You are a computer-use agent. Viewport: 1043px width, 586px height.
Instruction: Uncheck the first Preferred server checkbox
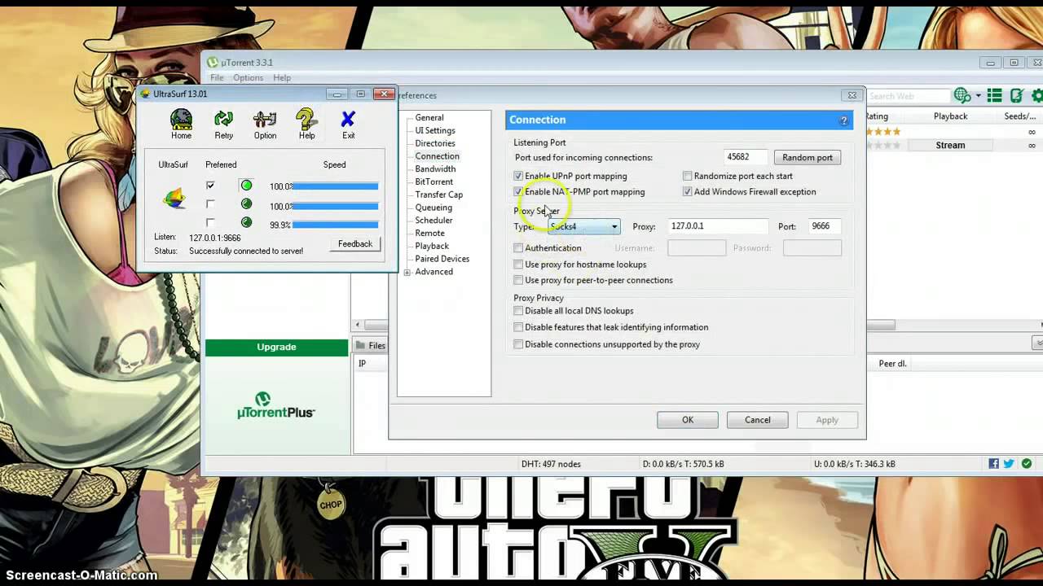click(x=210, y=186)
